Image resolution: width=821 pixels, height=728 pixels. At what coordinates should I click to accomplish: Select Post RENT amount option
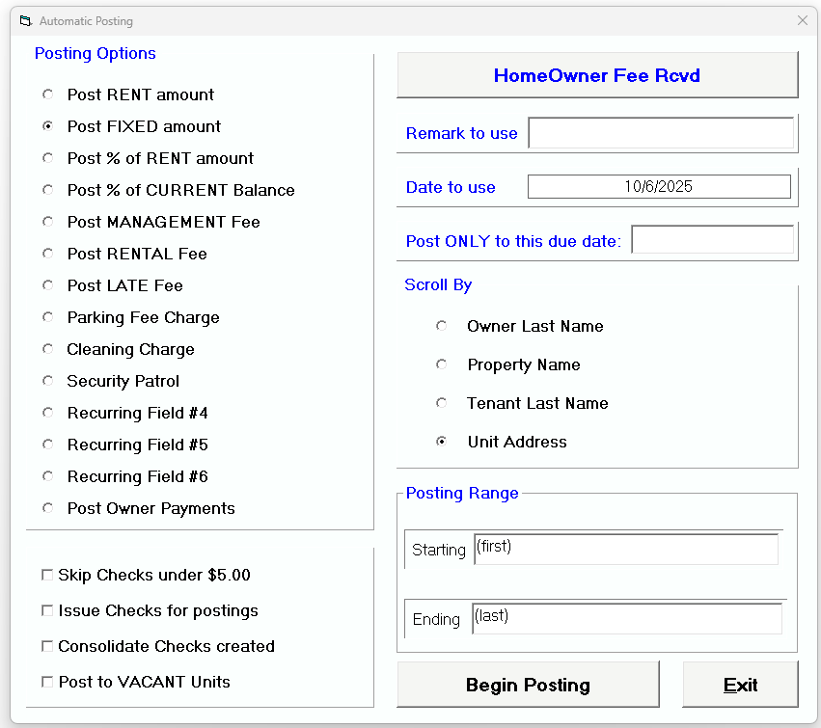[47, 94]
